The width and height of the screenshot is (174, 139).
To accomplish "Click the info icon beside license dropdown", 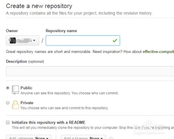I will pyautogui.click(x=111, y=138).
